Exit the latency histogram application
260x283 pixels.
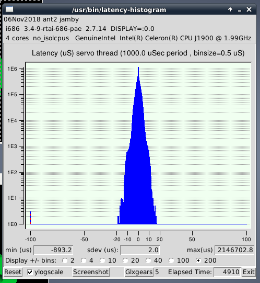tap(249, 272)
